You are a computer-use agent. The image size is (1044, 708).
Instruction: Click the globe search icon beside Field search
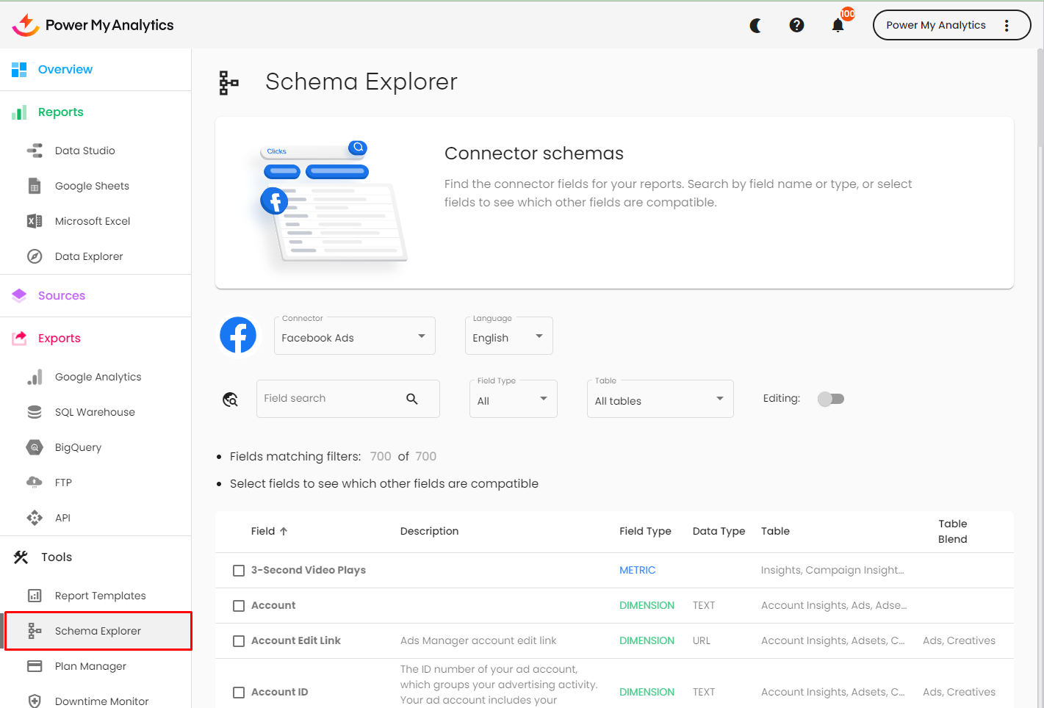click(231, 400)
